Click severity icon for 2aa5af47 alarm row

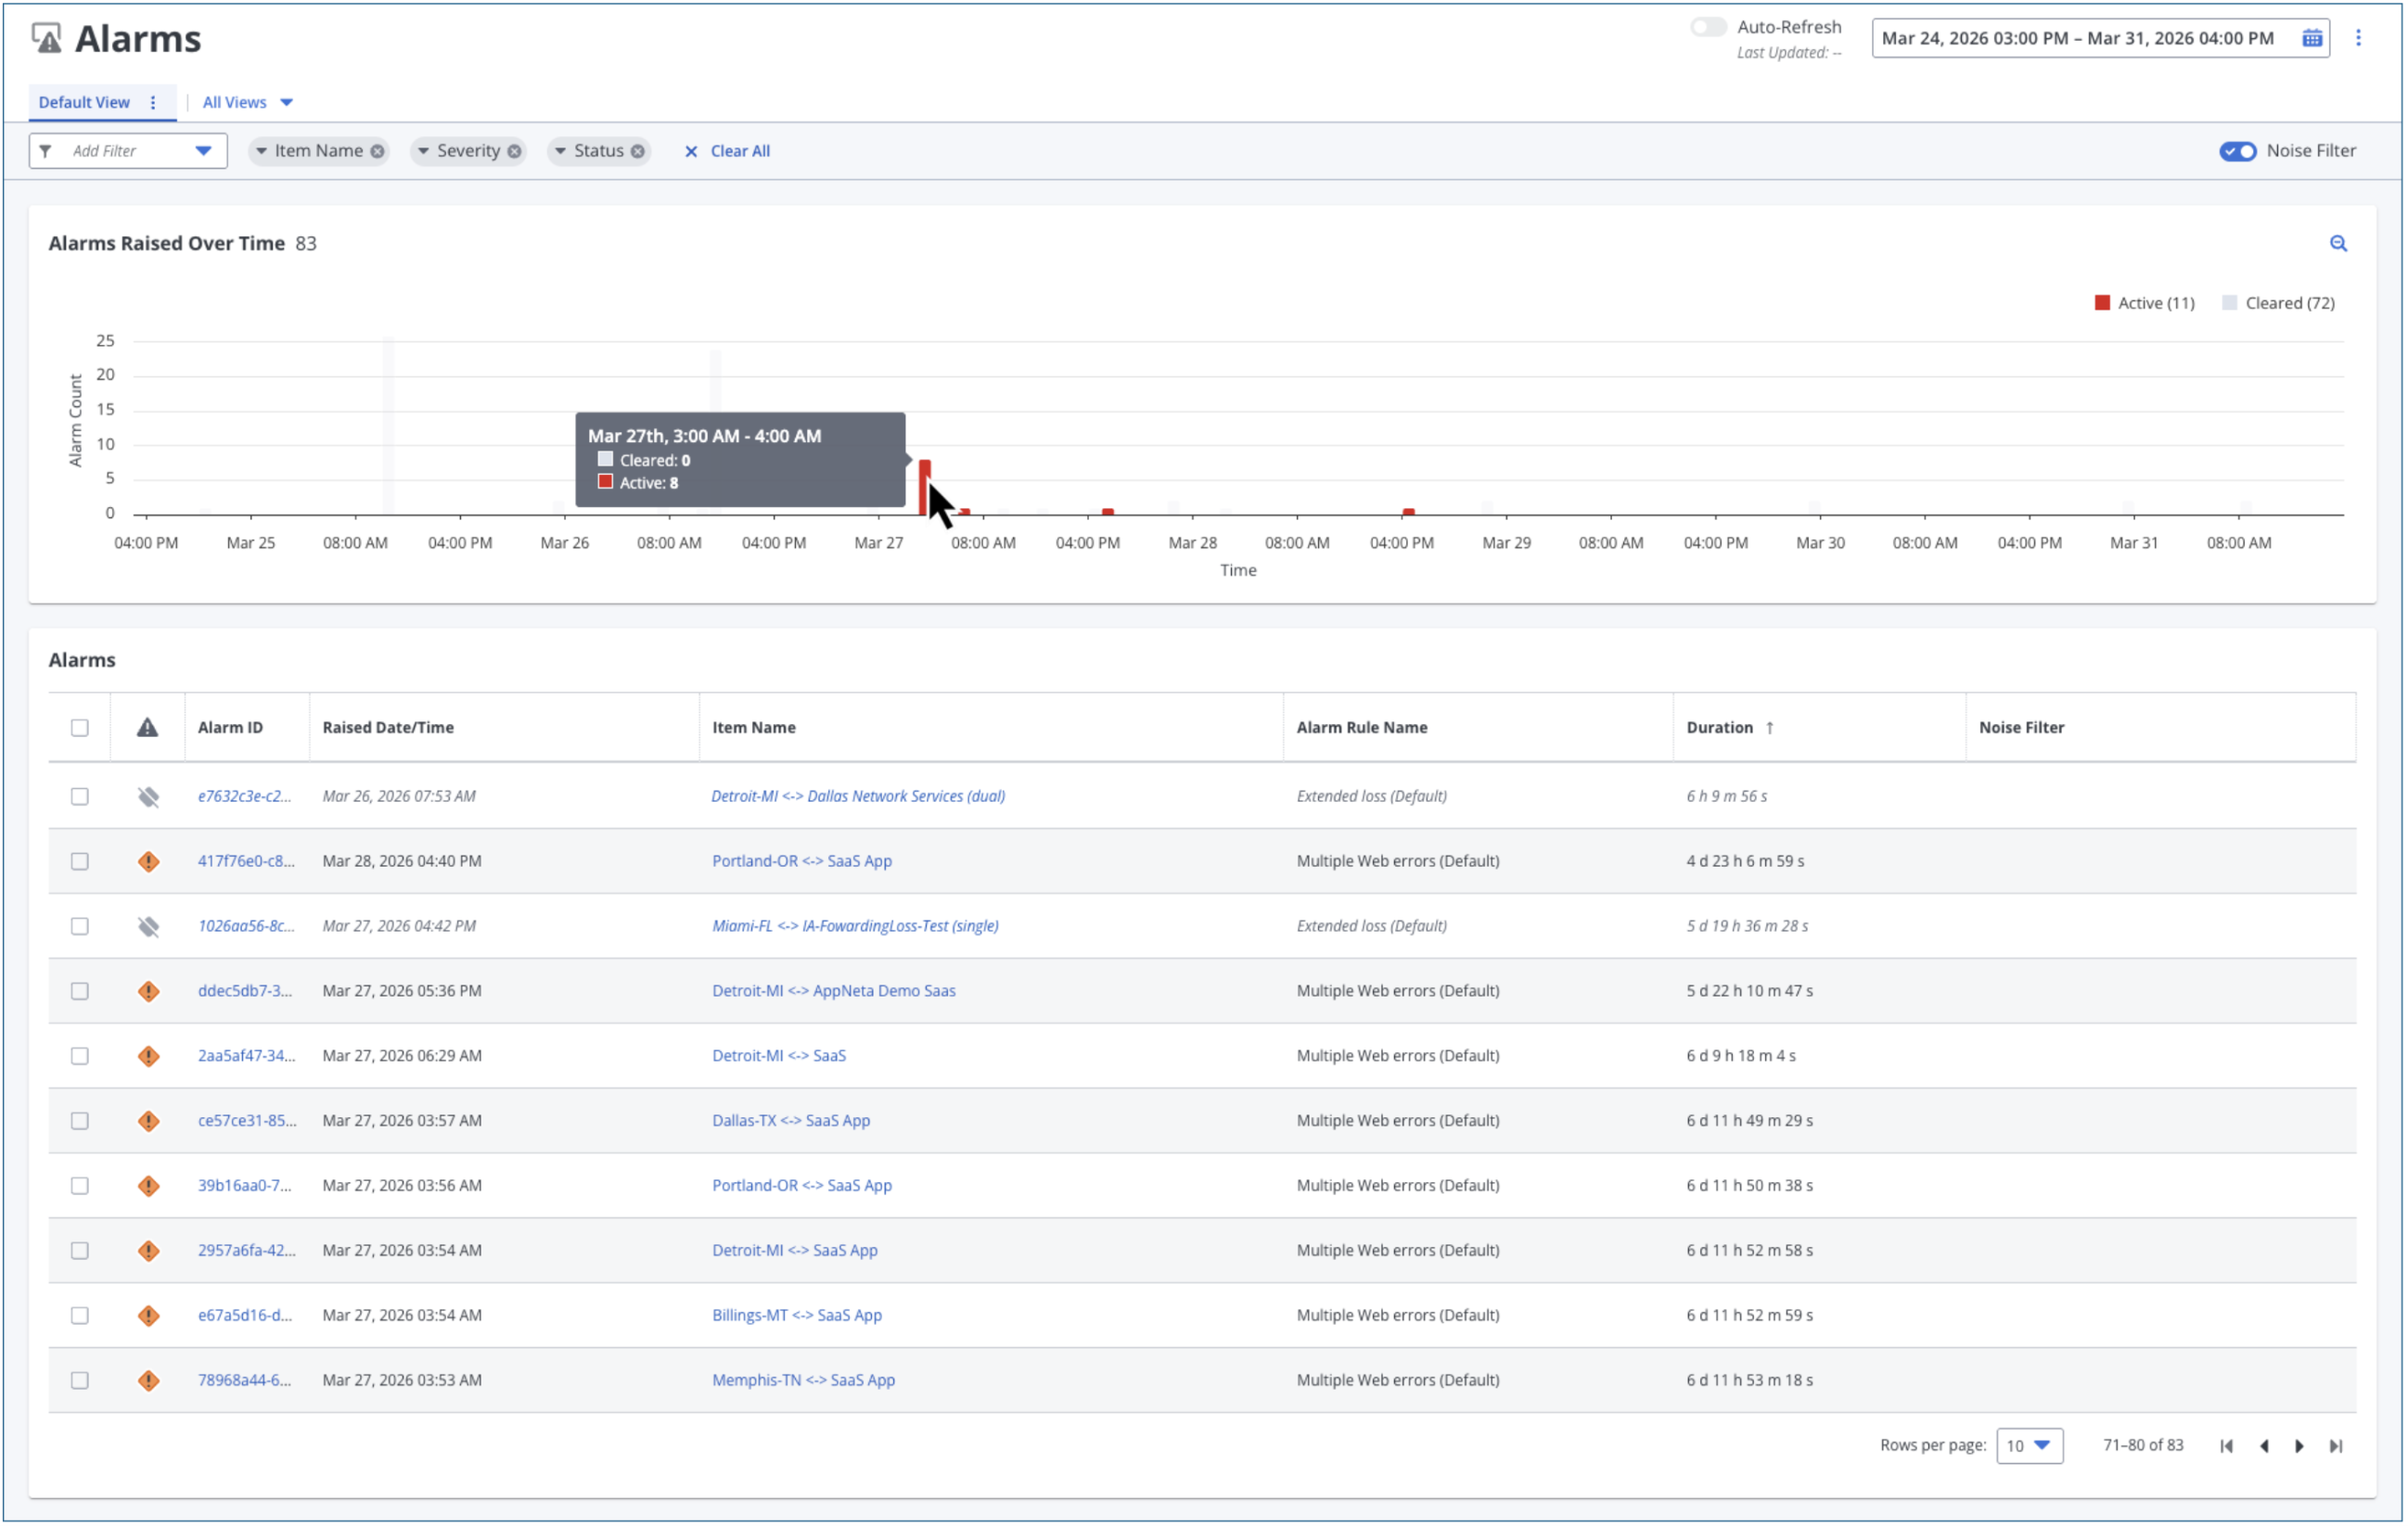pos(148,1056)
